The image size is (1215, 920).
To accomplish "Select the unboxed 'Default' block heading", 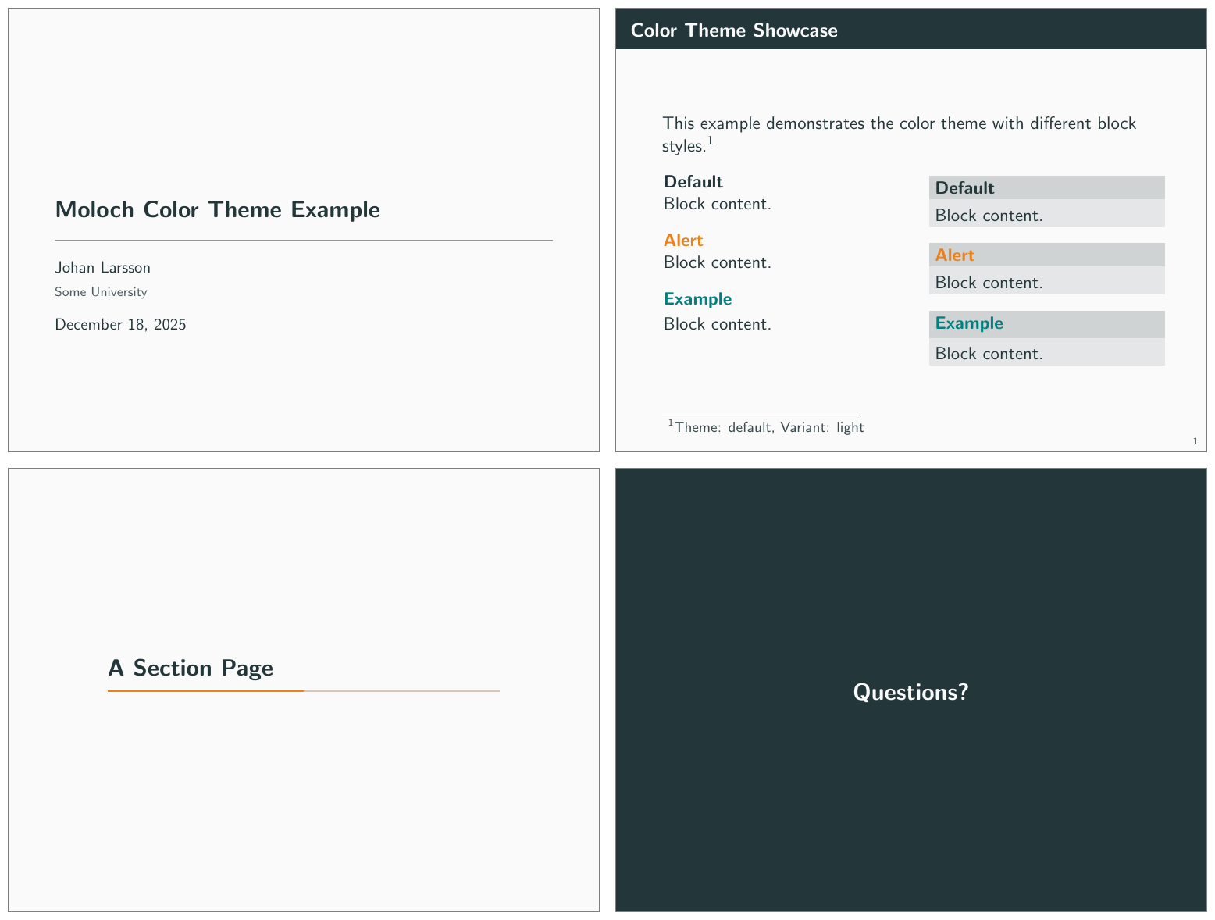I will tap(693, 182).
